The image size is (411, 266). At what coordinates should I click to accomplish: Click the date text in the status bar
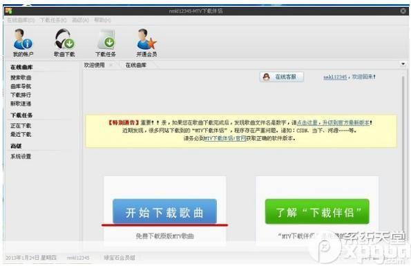[31, 258]
